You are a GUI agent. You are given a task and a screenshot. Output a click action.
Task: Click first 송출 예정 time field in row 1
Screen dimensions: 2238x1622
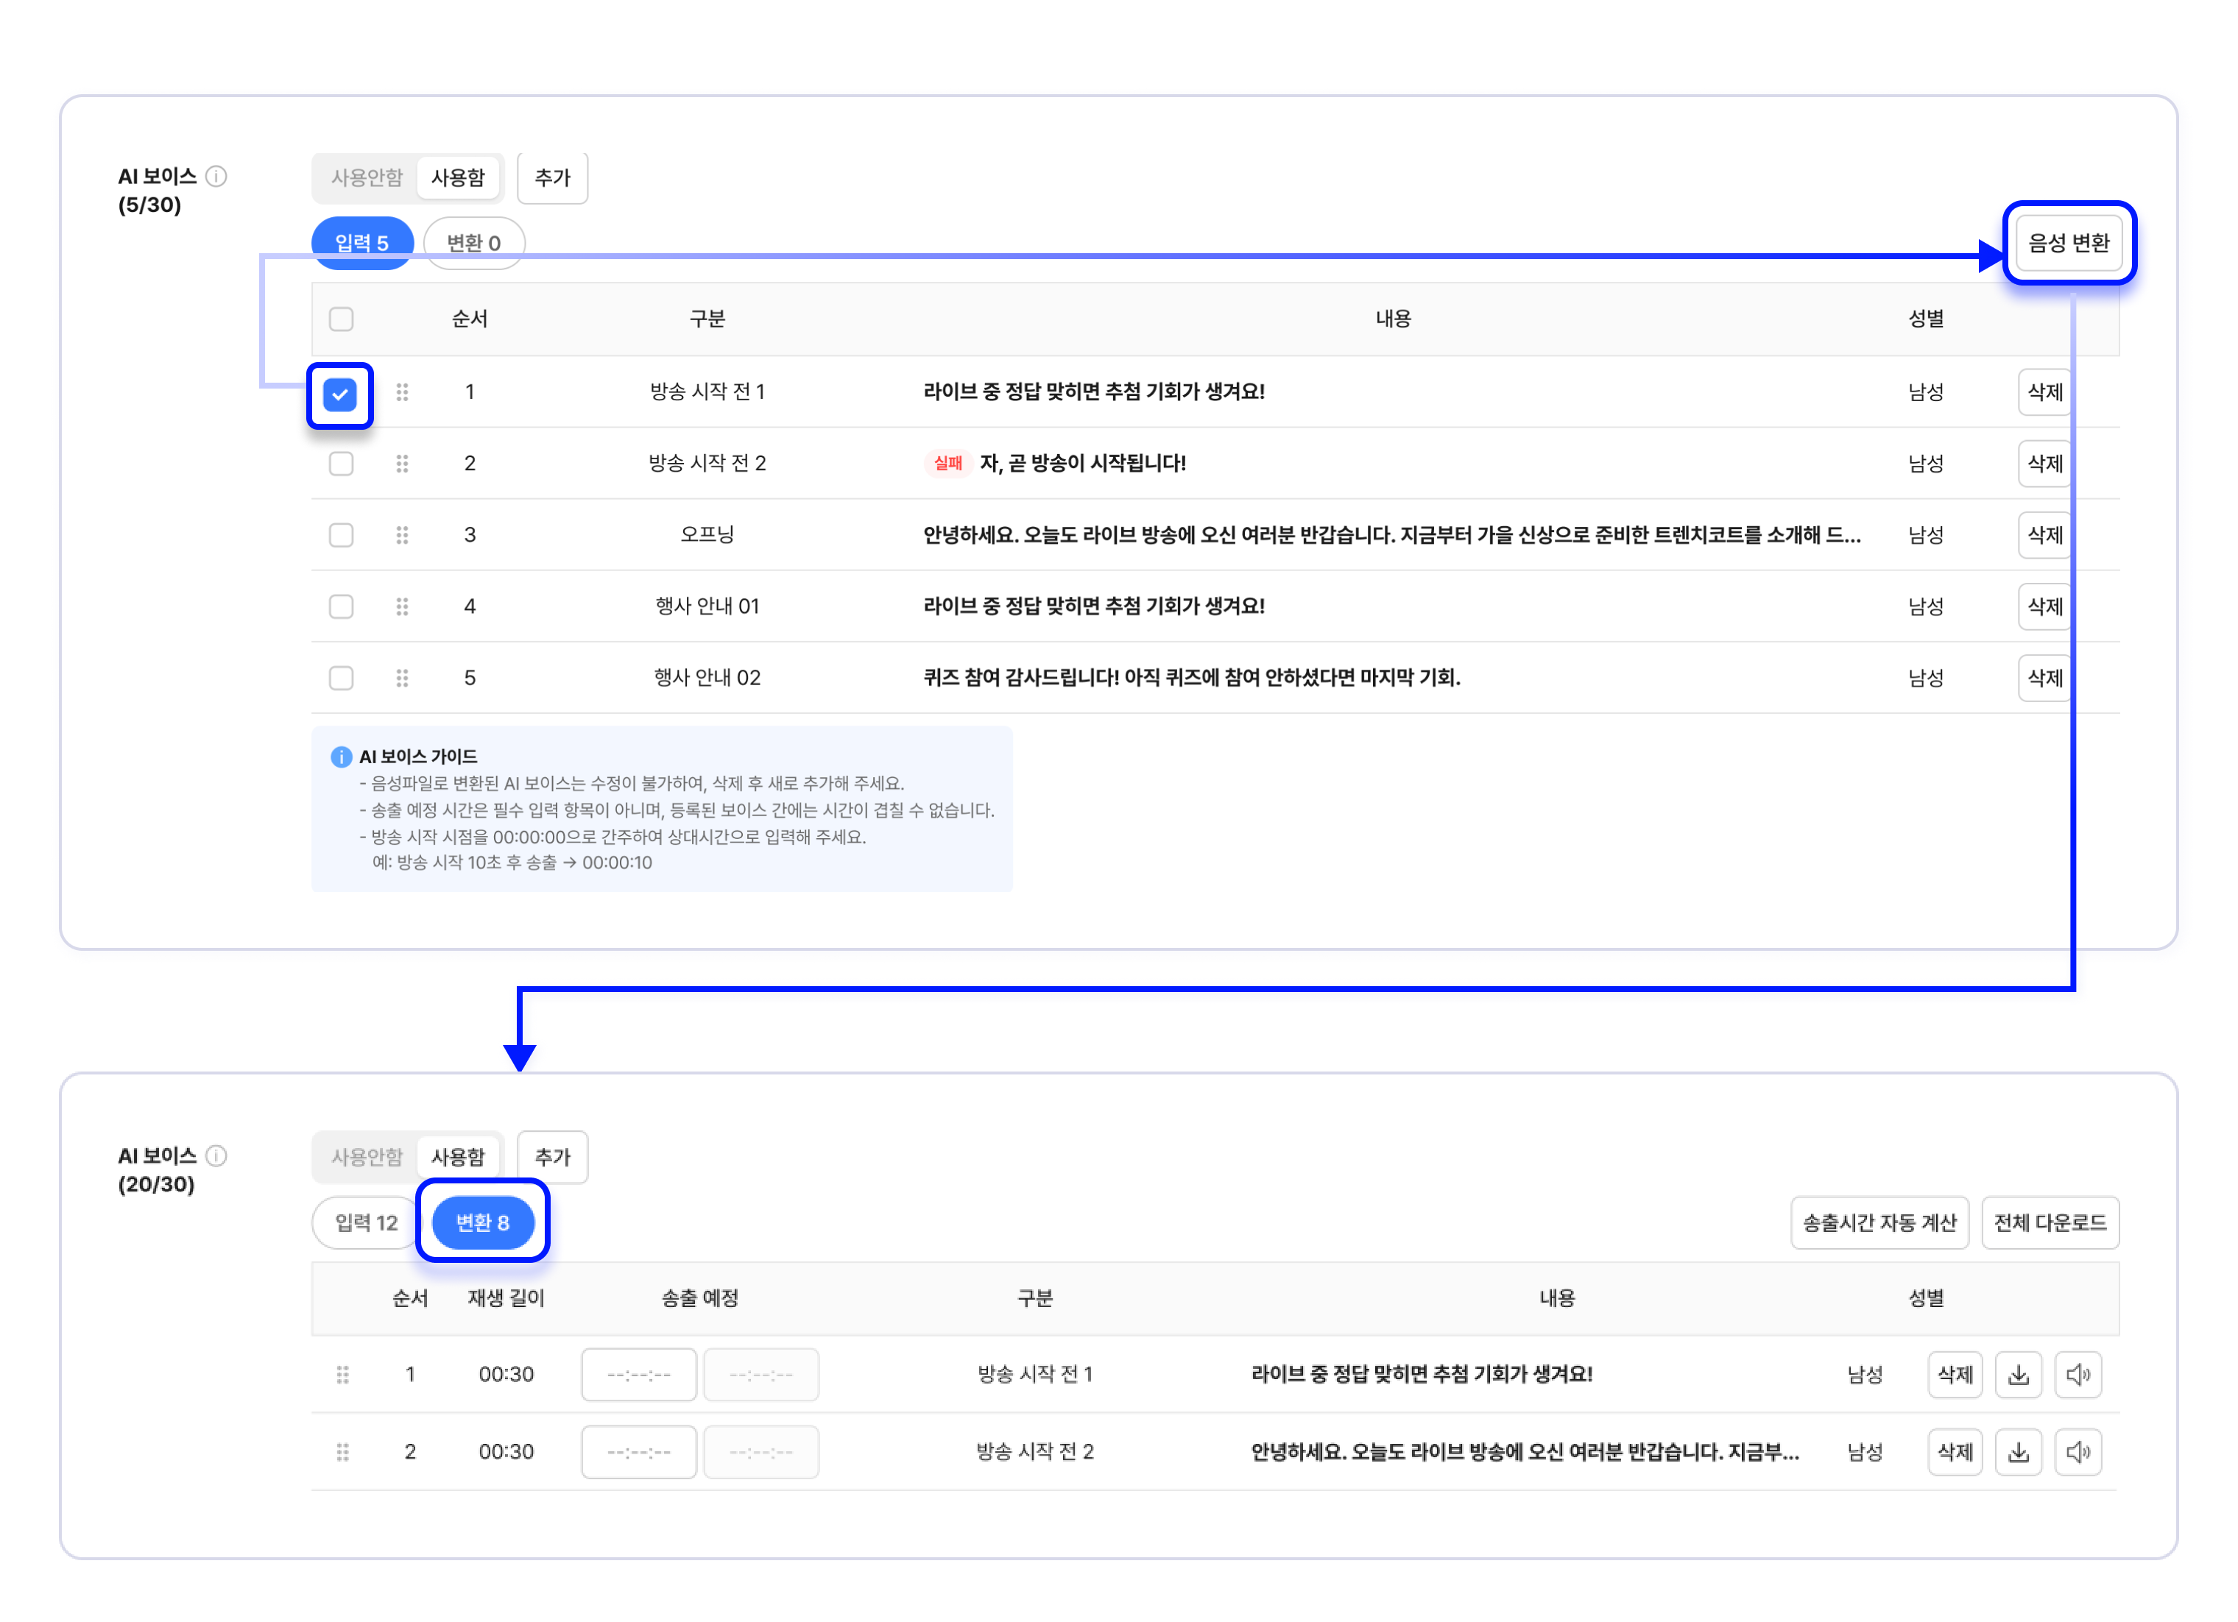[638, 1375]
